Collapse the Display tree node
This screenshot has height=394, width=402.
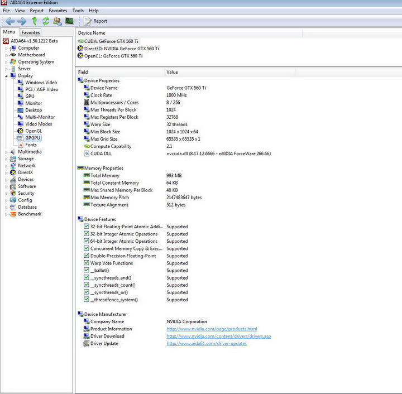[6, 76]
